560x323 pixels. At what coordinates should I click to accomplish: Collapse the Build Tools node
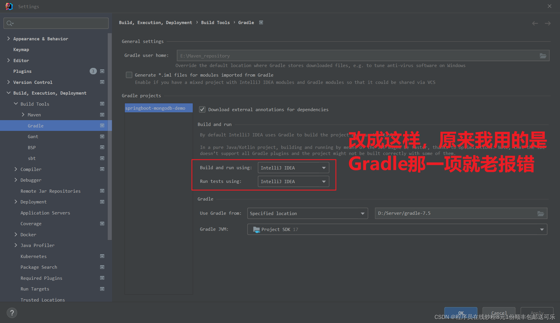16,104
